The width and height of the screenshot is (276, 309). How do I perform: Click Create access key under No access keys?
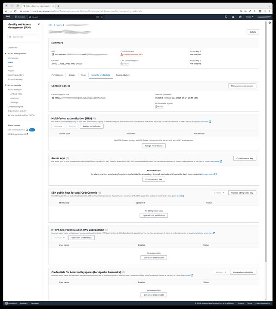click(x=154, y=179)
